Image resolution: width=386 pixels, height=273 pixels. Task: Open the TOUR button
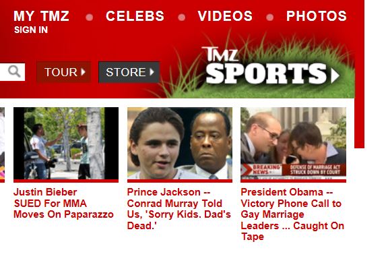pyautogui.click(x=64, y=72)
